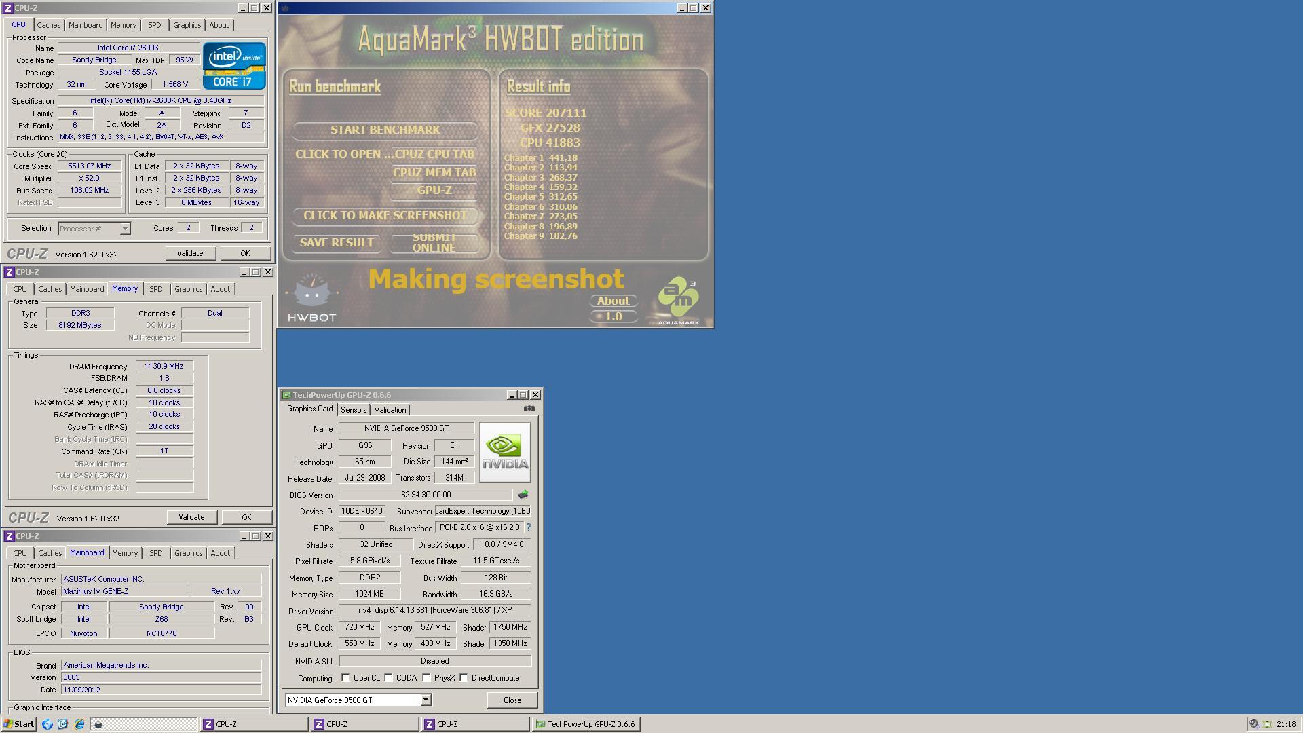Screen dimensions: 1303x733
Task: Switch to About tab in Memory CPU-Z window
Action: pyautogui.click(x=220, y=289)
